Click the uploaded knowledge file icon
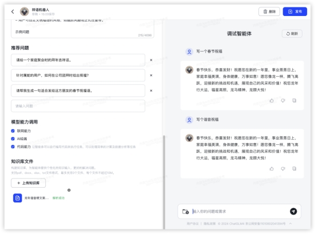 click(x=18, y=198)
